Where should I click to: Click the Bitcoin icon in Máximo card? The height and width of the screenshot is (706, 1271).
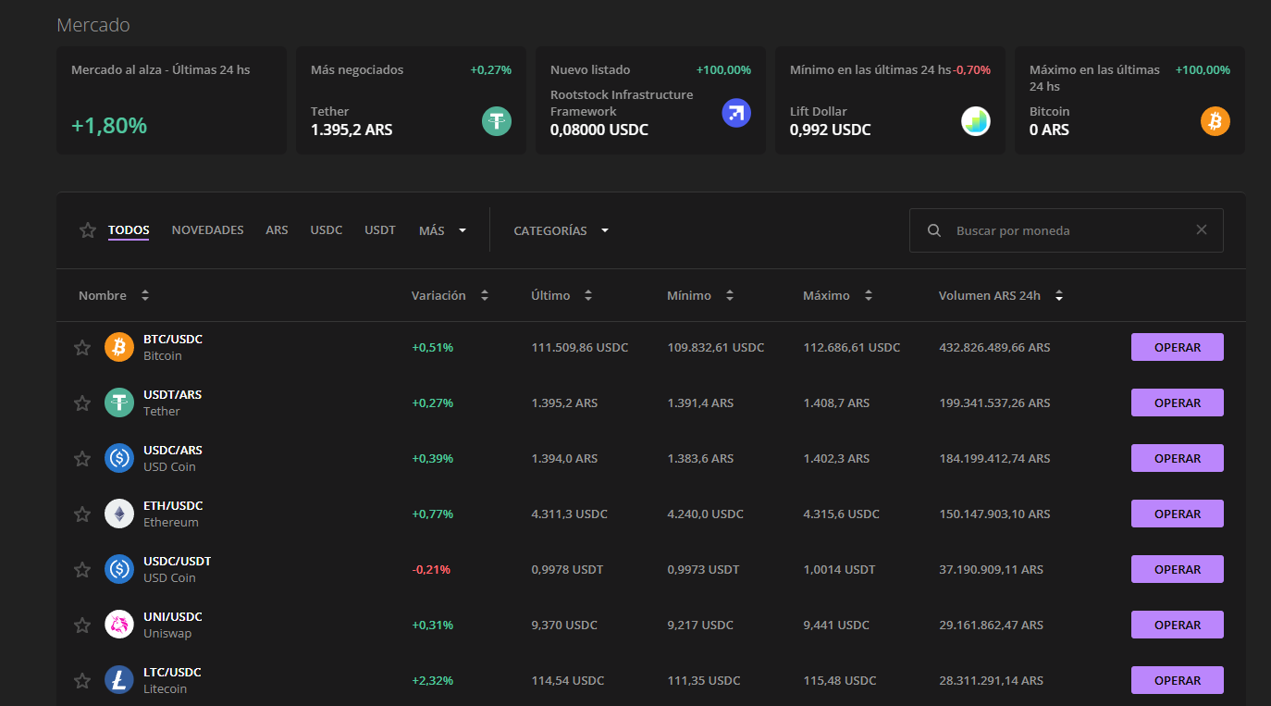1215,121
